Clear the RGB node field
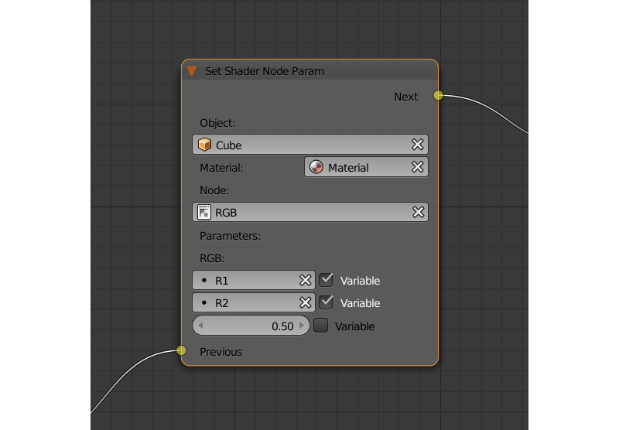The height and width of the screenshot is (430, 619). (417, 212)
